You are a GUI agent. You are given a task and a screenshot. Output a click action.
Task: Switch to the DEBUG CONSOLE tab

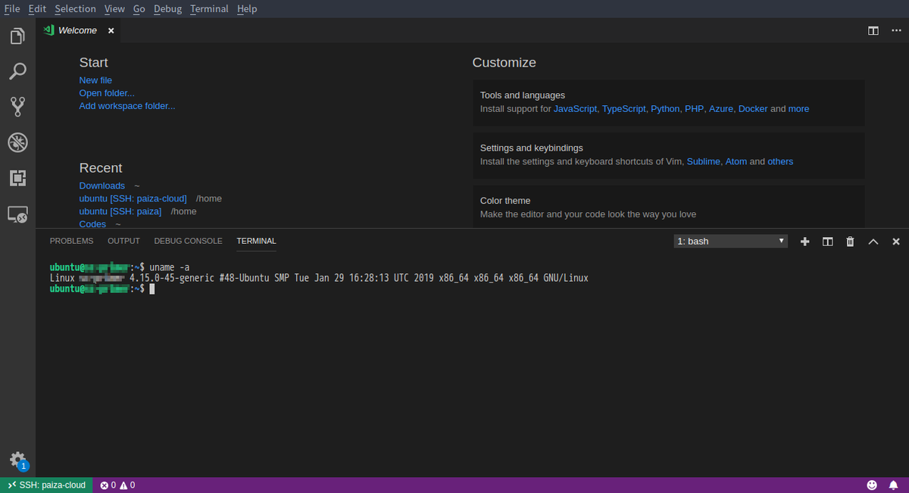pyautogui.click(x=188, y=241)
